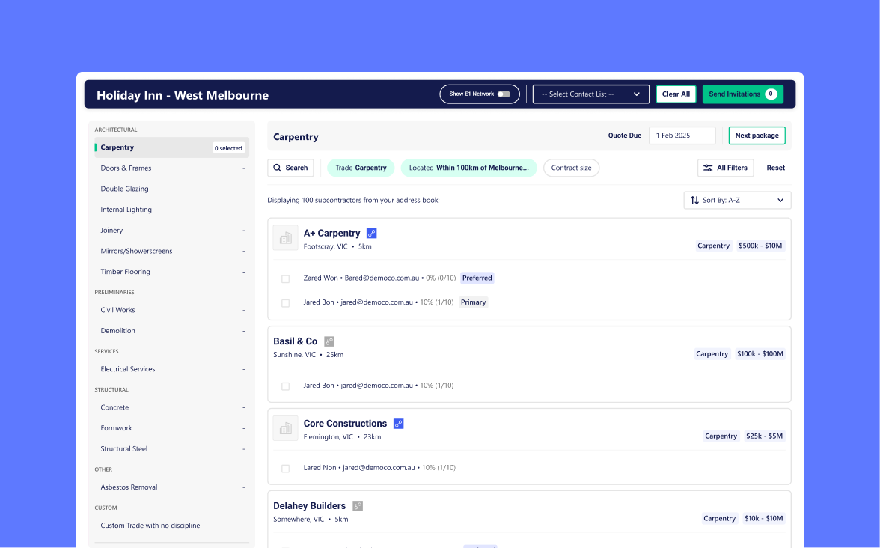Screen dimensions: 880x548
Task: Select Demolition in the sidebar
Action: [x=172, y=331]
